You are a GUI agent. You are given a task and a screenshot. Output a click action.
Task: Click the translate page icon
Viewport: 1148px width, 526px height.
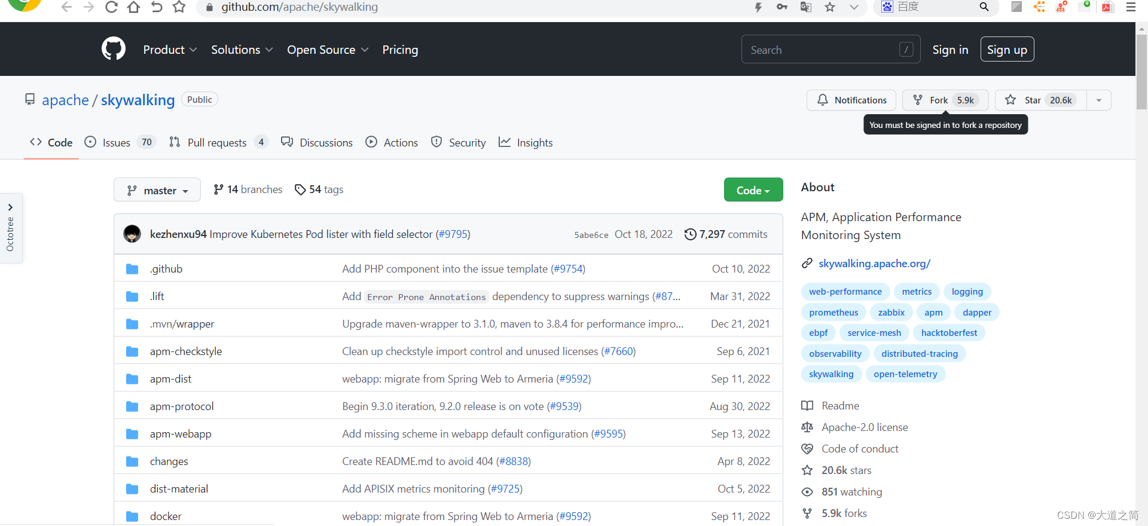(x=806, y=7)
